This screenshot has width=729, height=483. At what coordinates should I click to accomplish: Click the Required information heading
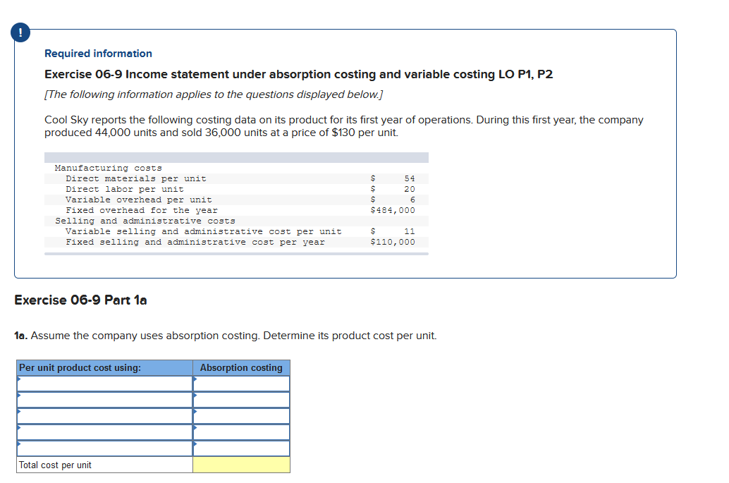[x=97, y=54]
